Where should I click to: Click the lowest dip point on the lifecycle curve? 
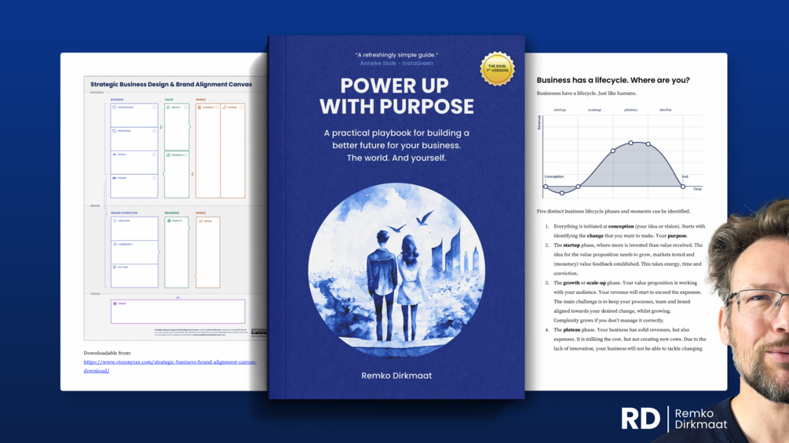pos(562,193)
